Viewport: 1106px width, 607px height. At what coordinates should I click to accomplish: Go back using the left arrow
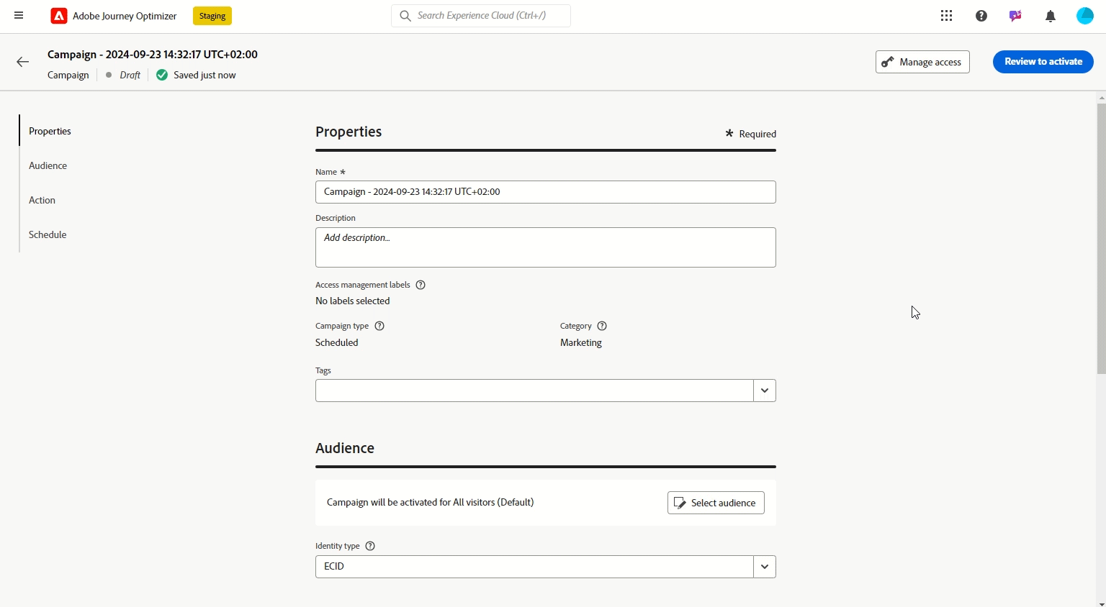tap(23, 62)
